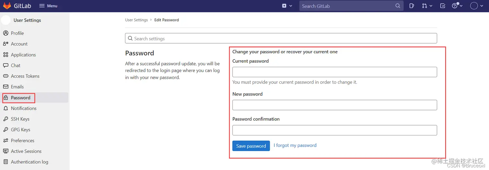This screenshot has height=170, width=489.
Task: Click the Notifications bell icon in sidebar
Action: pos(5,108)
